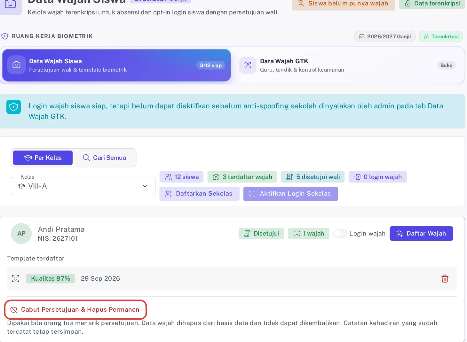Screen dimensions: 467x342
Task: Click the graduation cap icon beside VIII-A
Action: pos(21,186)
